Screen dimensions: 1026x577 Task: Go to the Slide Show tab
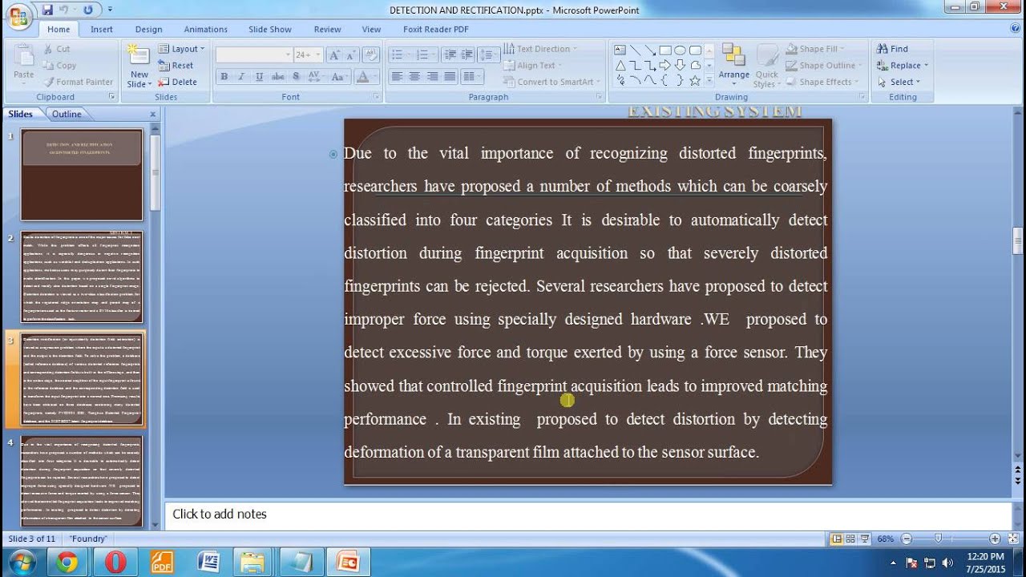(270, 30)
